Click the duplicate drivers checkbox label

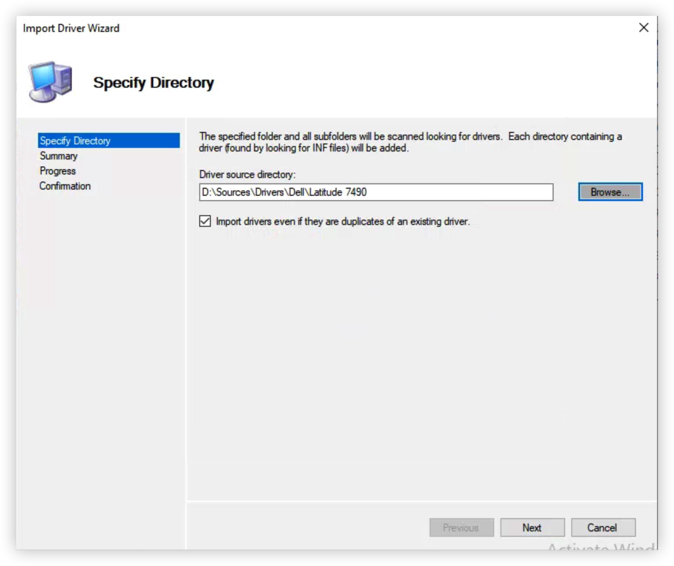coord(343,221)
